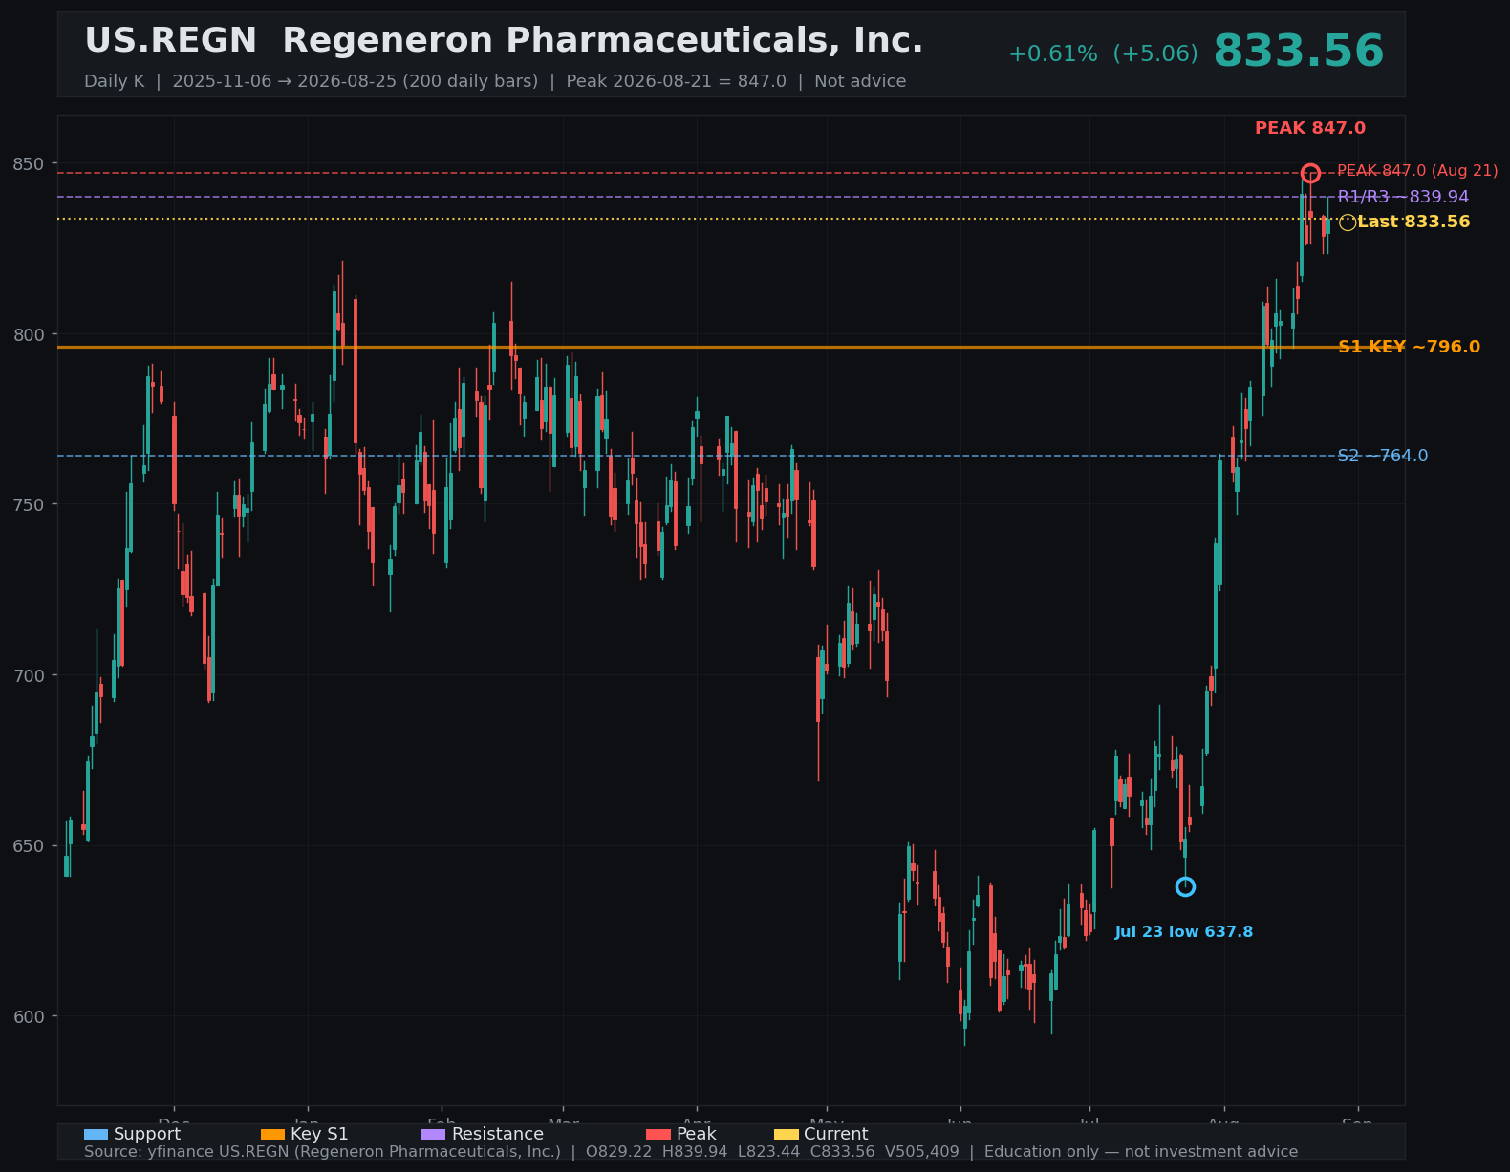This screenshot has width=1510, height=1172.
Task: Click the "R1/R3 ~839.94" resistance label
Action: point(1403,197)
